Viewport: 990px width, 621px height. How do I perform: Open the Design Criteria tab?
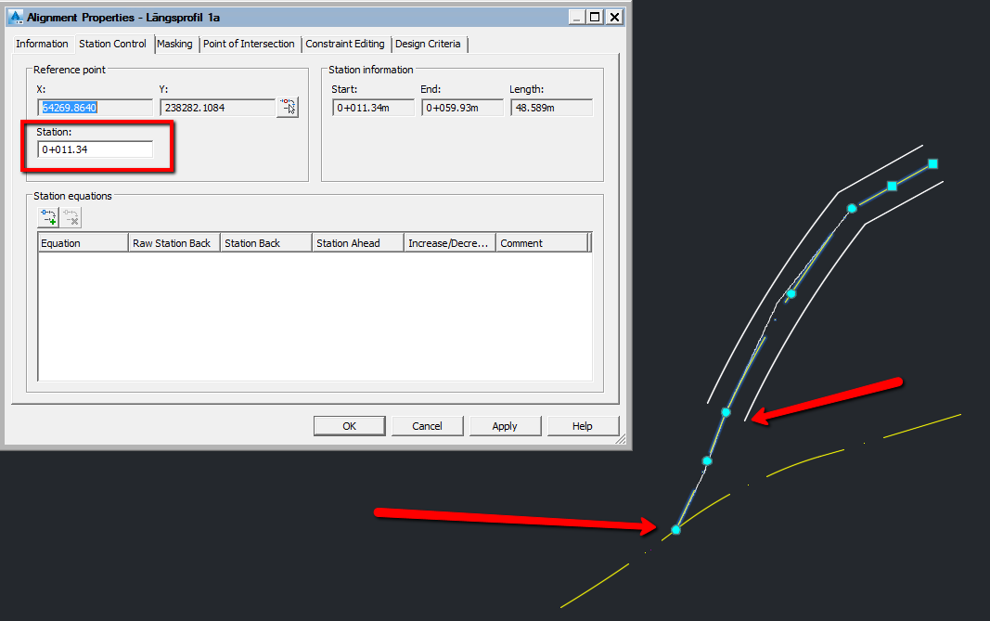428,45
